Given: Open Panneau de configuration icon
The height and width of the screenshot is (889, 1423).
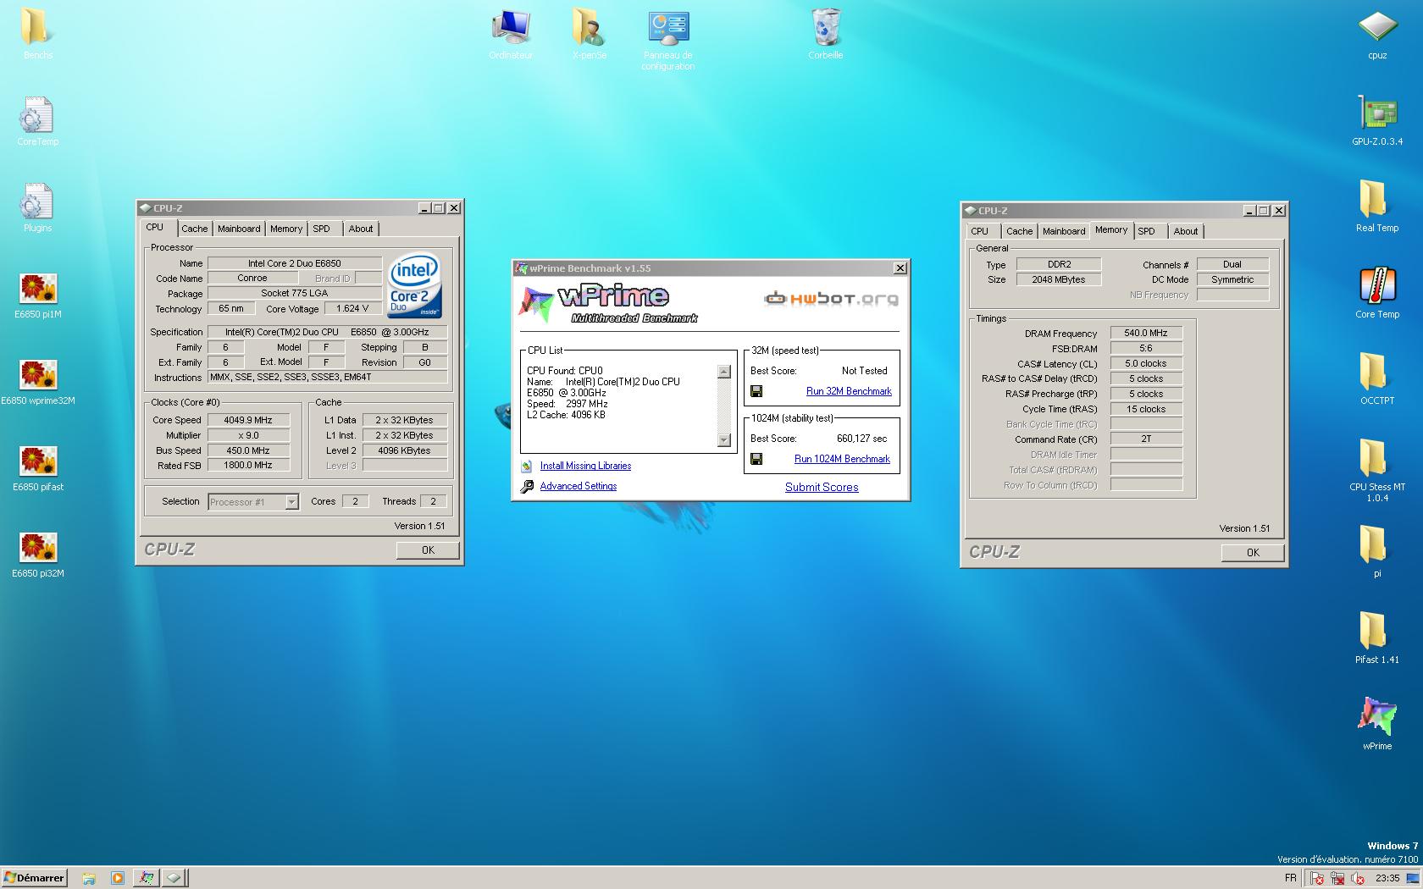Looking at the screenshot, I should [668, 40].
